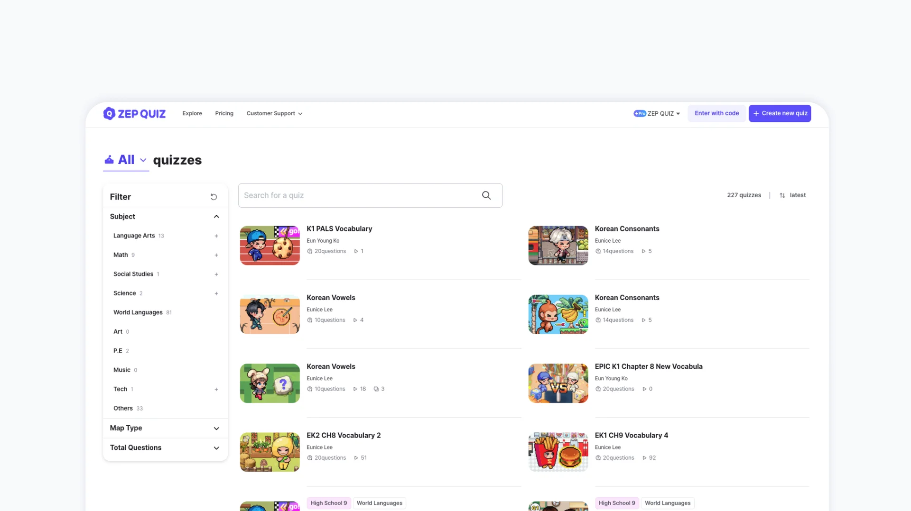Click the Pro badge icon in header
Screen dimensions: 911x511
click(640, 114)
